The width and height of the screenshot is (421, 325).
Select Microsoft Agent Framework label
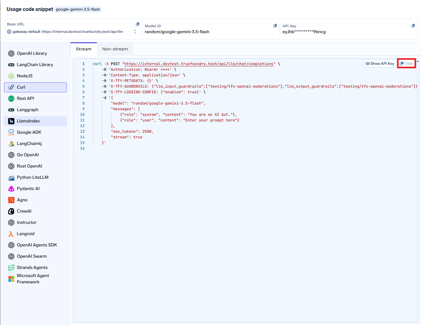click(x=33, y=279)
